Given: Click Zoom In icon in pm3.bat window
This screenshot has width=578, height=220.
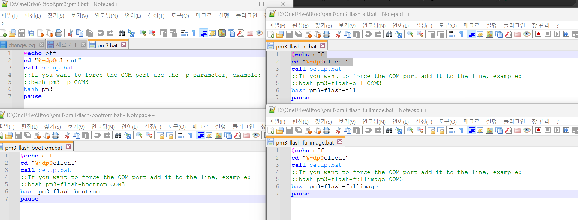Looking at the screenshot, I should pos(143,33).
